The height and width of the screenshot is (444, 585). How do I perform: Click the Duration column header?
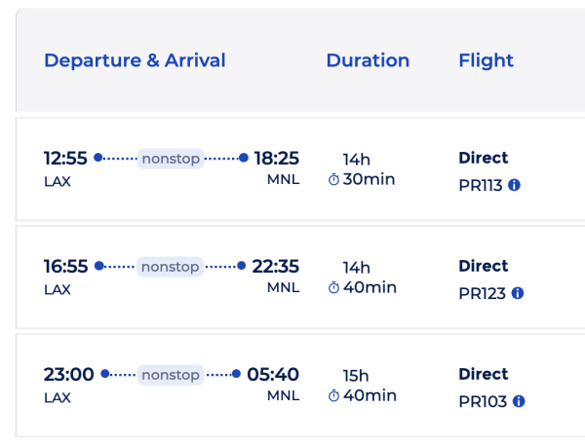(x=368, y=60)
